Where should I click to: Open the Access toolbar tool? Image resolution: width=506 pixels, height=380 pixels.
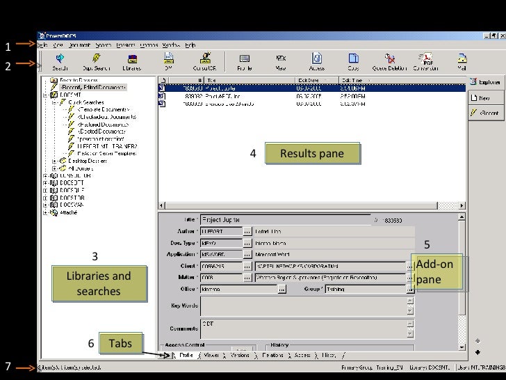coord(316,62)
